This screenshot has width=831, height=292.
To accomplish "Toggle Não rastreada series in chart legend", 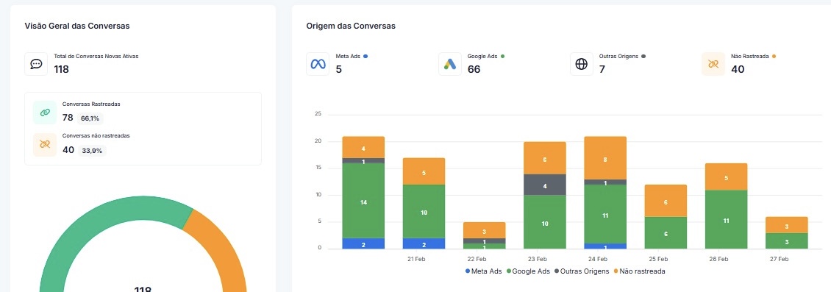I will tap(639, 271).
